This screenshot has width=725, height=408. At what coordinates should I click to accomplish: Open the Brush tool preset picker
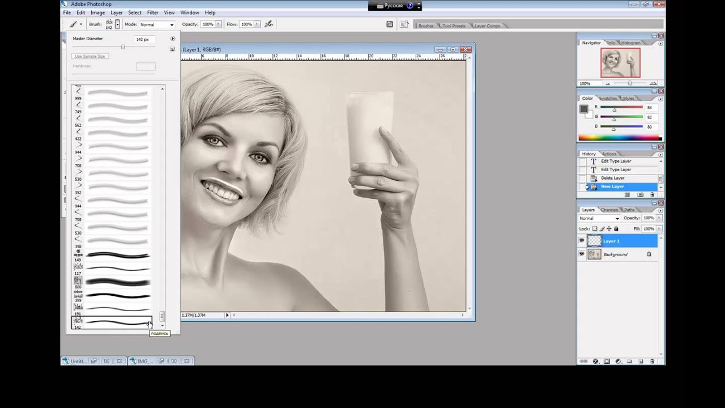(x=75, y=24)
